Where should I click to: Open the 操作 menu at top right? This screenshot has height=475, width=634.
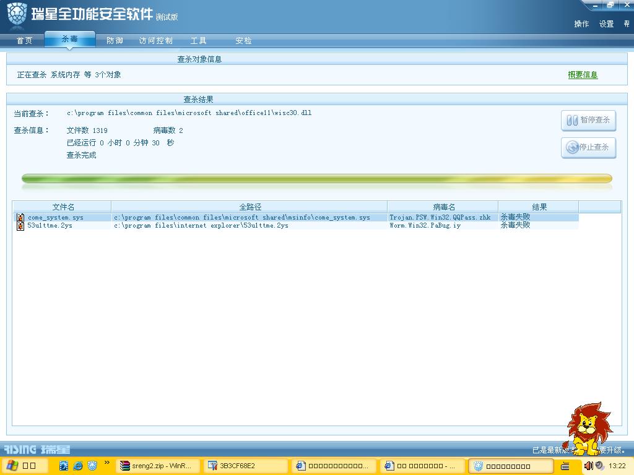581,24
